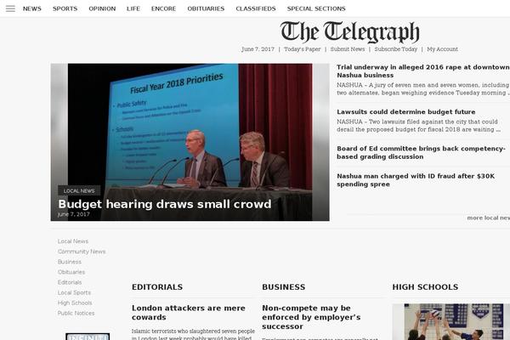The image size is (510, 340).
Task: Read Trial underway in alleged 2016 rape story
Action: (x=422, y=71)
